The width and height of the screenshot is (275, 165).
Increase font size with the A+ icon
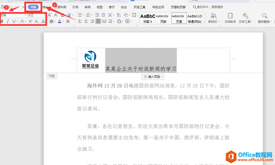pos(50,15)
